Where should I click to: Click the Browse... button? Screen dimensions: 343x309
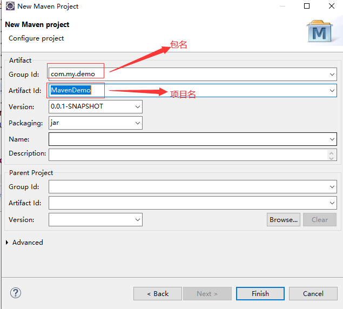pyautogui.click(x=284, y=219)
